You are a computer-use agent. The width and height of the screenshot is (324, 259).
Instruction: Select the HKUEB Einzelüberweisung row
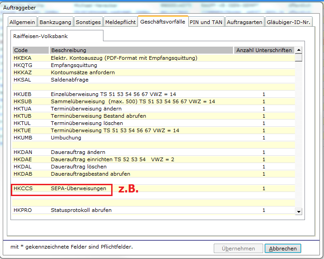tap(153, 94)
